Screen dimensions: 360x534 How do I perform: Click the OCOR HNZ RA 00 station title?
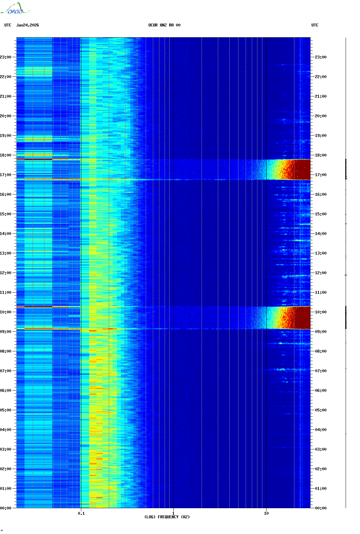tap(164, 25)
